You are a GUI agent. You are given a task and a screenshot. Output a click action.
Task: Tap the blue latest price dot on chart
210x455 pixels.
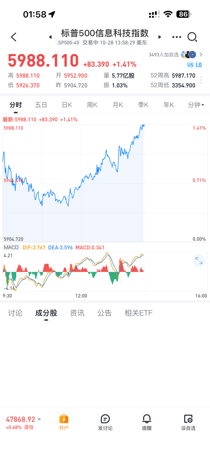click(x=143, y=125)
